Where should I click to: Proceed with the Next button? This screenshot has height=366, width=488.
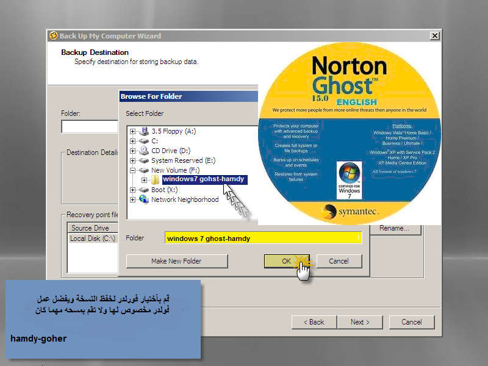(x=360, y=322)
